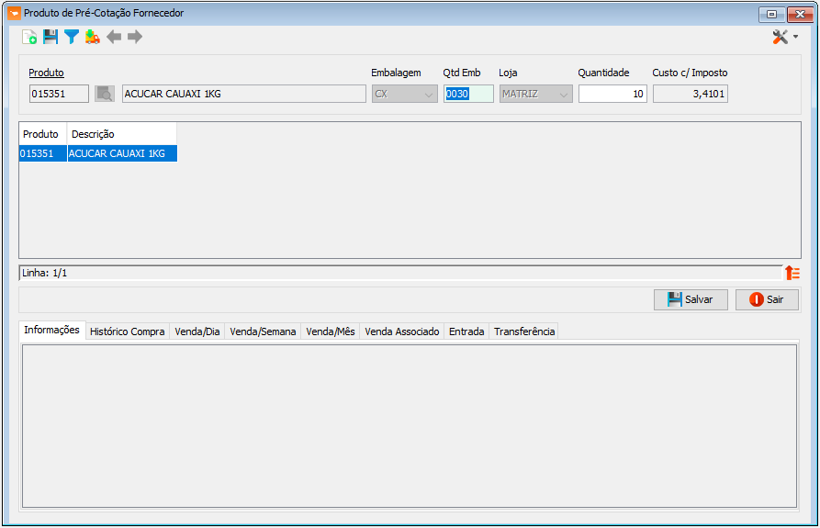820x528 pixels.
Task: Open the tools wrench settings icon
Action: tap(781, 37)
